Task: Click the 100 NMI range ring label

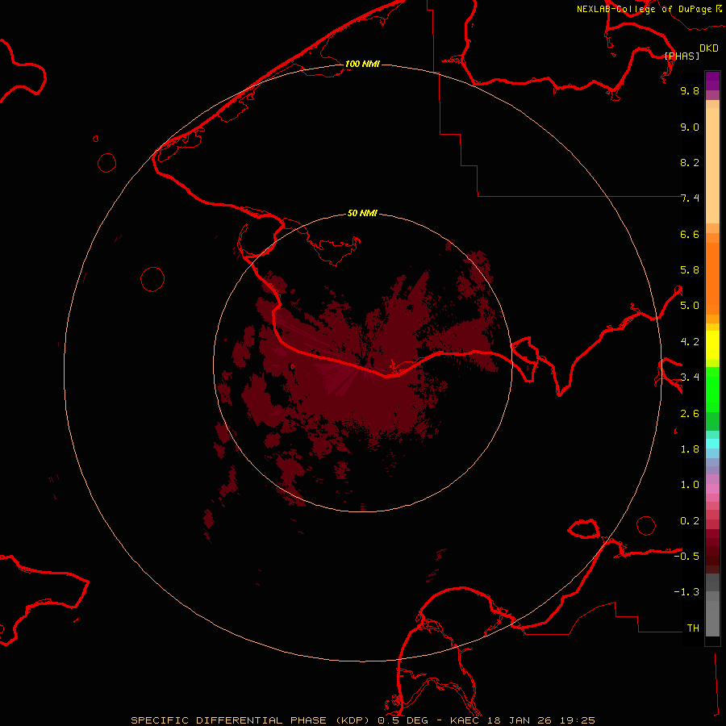Action: (362, 64)
